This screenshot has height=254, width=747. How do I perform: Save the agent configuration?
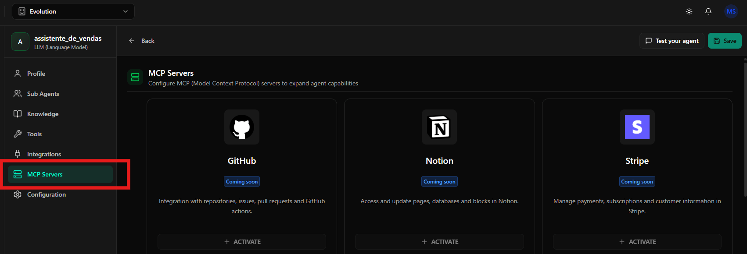[x=725, y=41]
